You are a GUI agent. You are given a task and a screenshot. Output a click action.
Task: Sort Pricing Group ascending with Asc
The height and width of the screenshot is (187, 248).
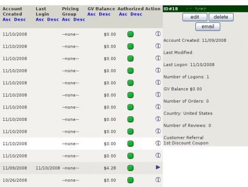[x=66, y=20]
